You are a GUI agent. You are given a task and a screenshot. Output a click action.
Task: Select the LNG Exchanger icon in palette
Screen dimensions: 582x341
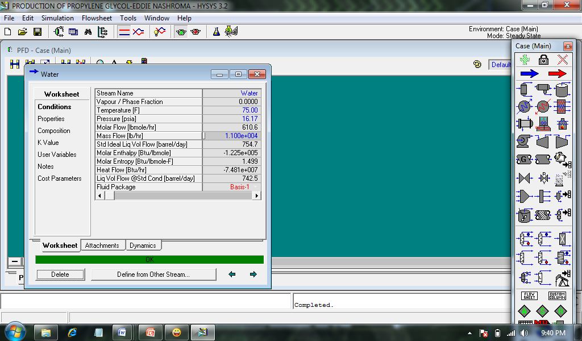(x=562, y=106)
